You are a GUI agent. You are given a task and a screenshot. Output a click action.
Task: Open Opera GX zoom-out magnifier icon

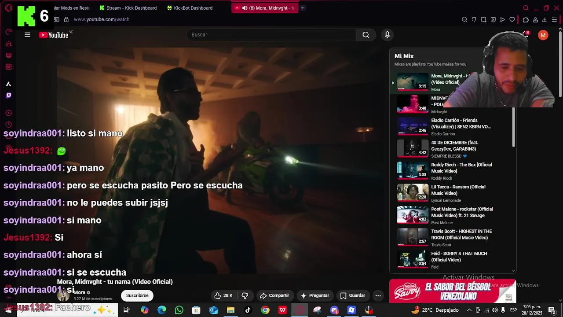464,19
